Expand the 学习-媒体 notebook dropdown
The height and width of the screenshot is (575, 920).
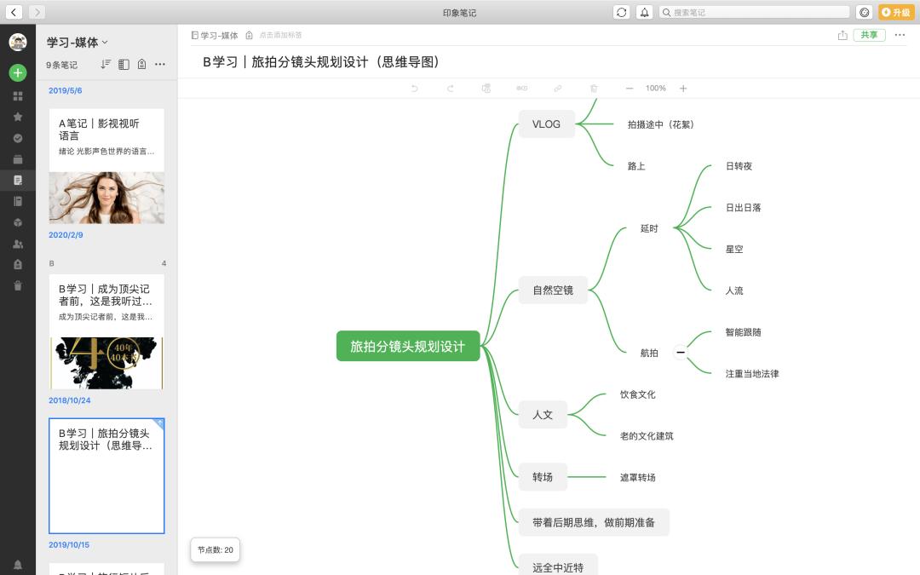click(x=77, y=43)
